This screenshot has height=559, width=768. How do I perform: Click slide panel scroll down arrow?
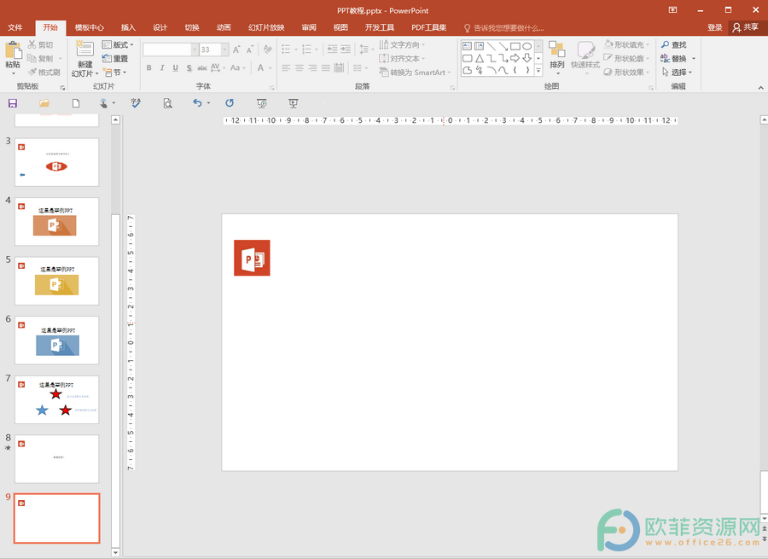115,552
